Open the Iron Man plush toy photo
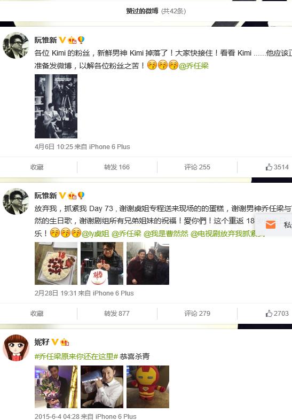The height and width of the screenshot is (420, 292). 148,387
